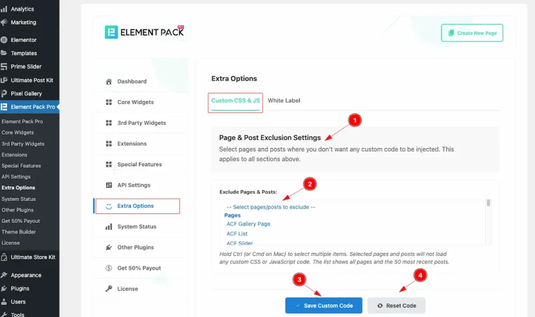The width and height of the screenshot is (535, 317).
Task: Switch to the White Label tab
Action: point(284,100)
